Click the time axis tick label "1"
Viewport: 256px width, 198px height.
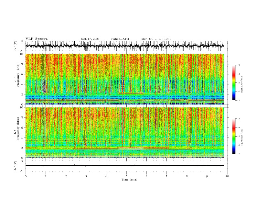(46, 176)
